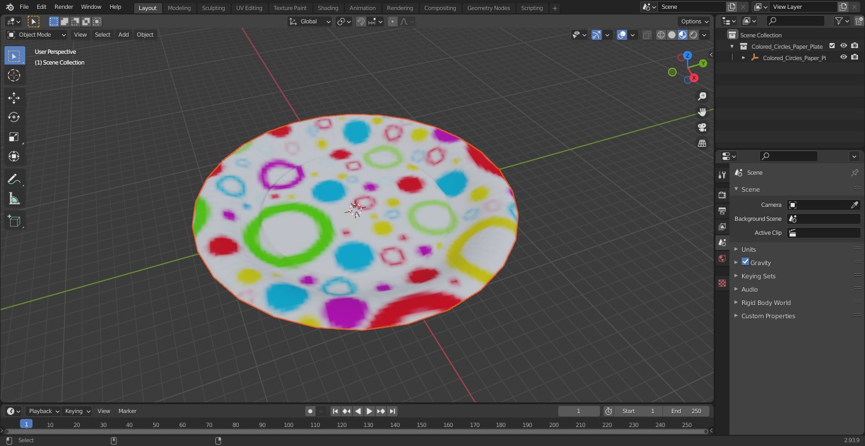Select the Measure tool

14,199
